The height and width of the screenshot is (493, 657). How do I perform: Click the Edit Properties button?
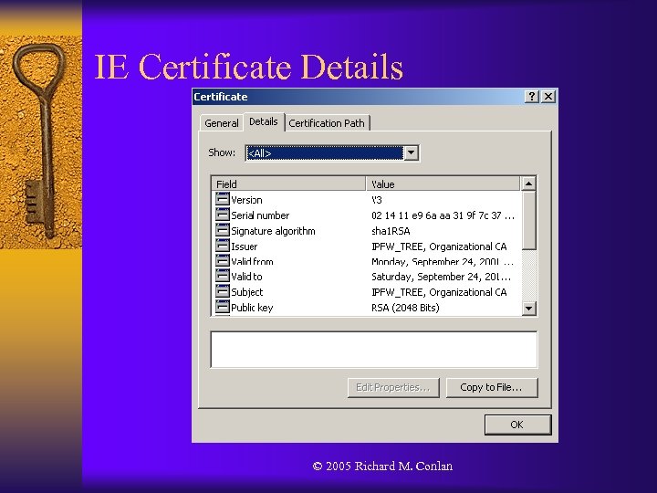393,387
